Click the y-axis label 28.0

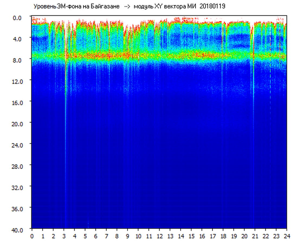click(x=17, y=166)
